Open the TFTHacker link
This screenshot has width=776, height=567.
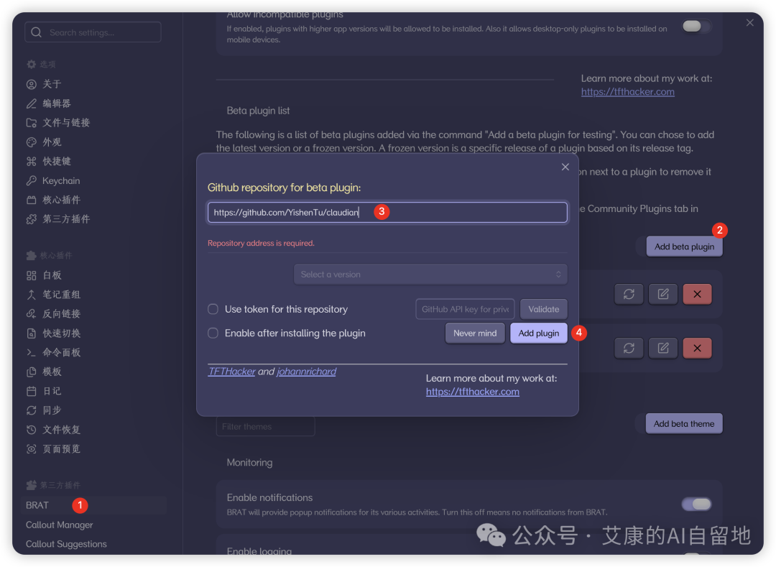pos(231,372)
